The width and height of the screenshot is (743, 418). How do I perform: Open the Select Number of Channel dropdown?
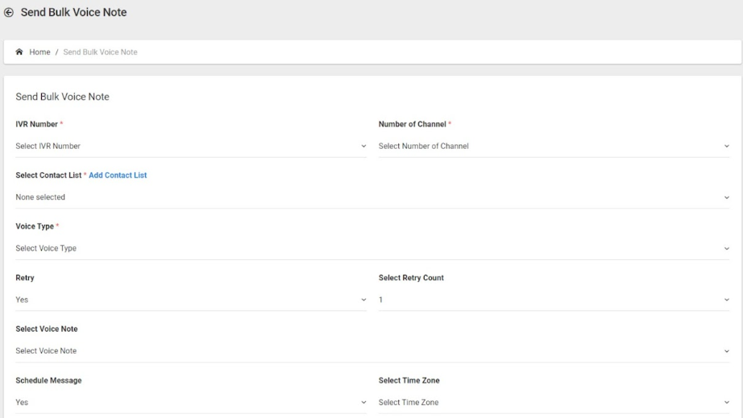[554, 147]
